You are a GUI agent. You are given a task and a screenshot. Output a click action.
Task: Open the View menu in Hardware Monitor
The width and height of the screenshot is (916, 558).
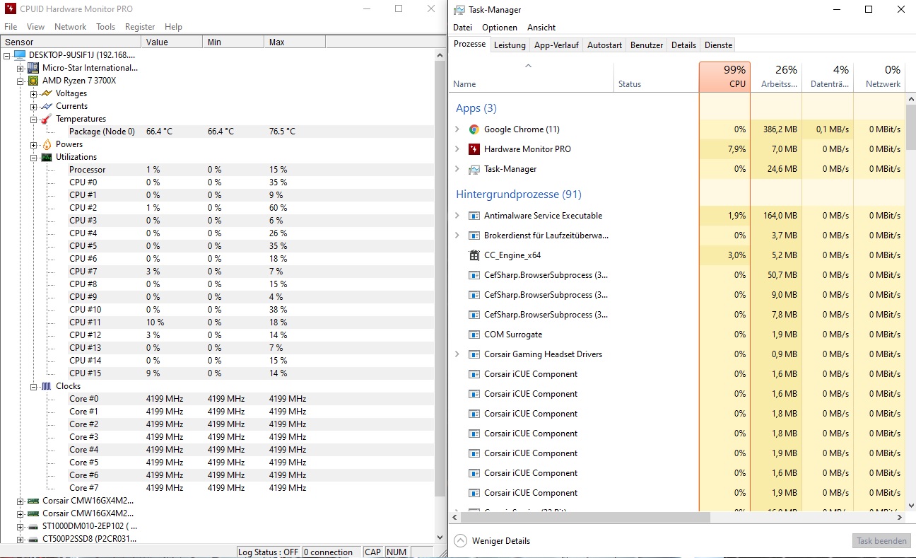[35, 27]
